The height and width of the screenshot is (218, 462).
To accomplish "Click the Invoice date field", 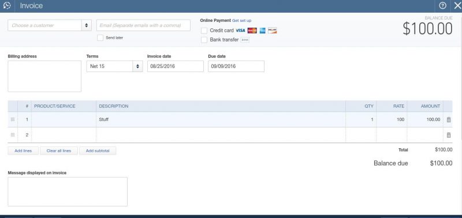I will [176, 66].
